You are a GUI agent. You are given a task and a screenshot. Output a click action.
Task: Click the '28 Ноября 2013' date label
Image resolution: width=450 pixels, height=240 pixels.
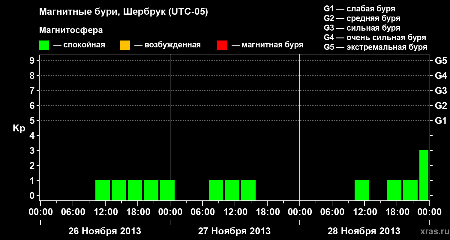click(x=364, y=231)
